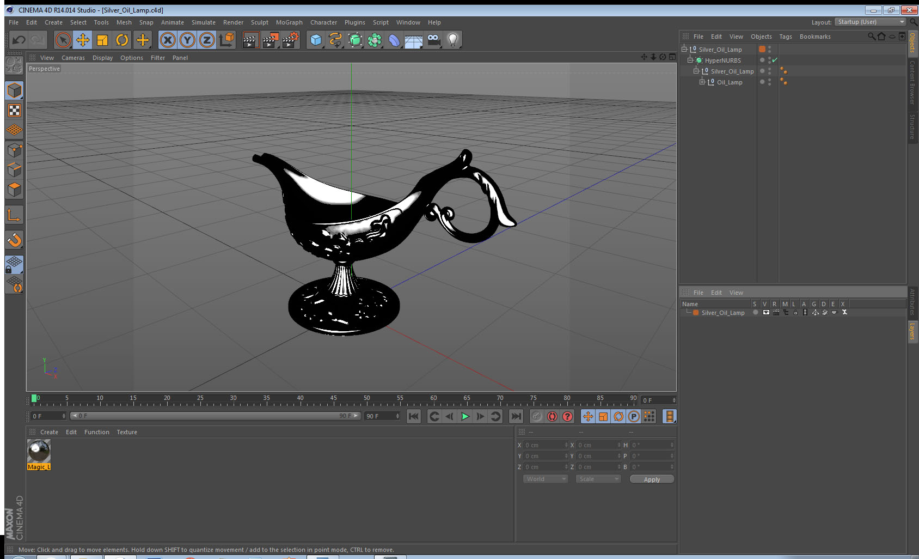
Task: Click timeline frame 45 marker
Action: (333, 398)
